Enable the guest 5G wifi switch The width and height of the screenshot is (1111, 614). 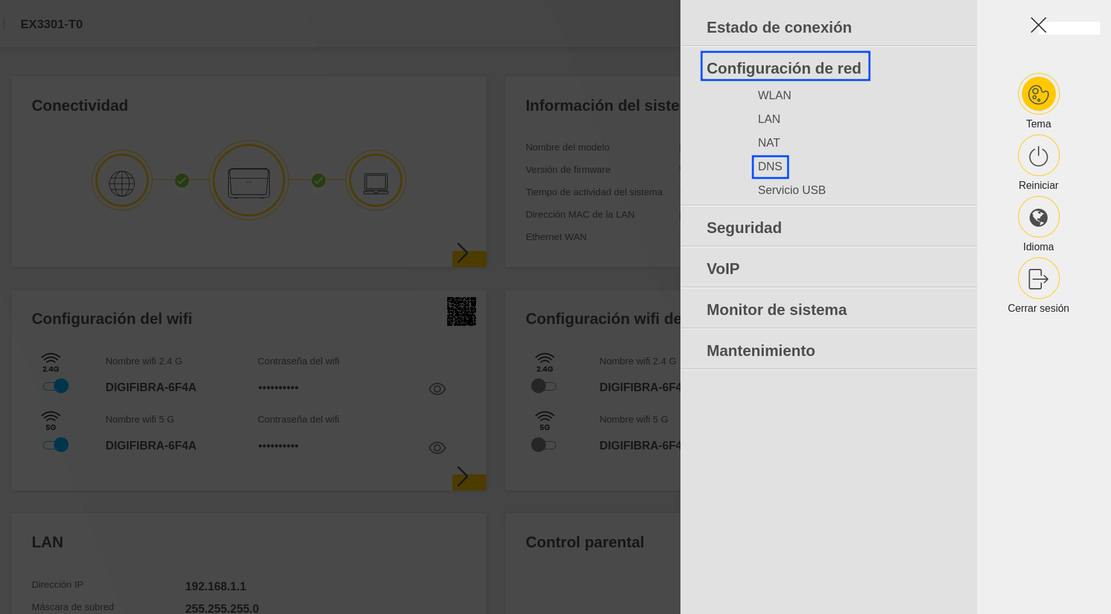pos(543,444)
